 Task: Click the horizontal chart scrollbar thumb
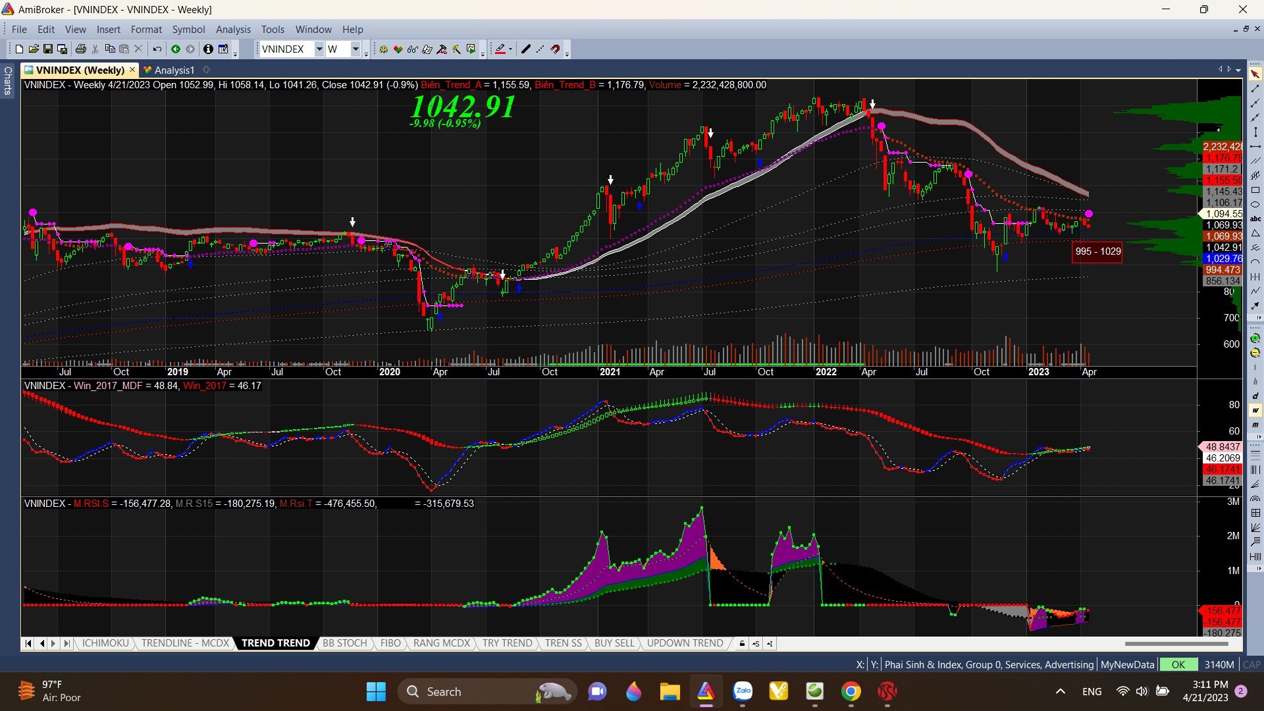click(x=1176, y=643)
